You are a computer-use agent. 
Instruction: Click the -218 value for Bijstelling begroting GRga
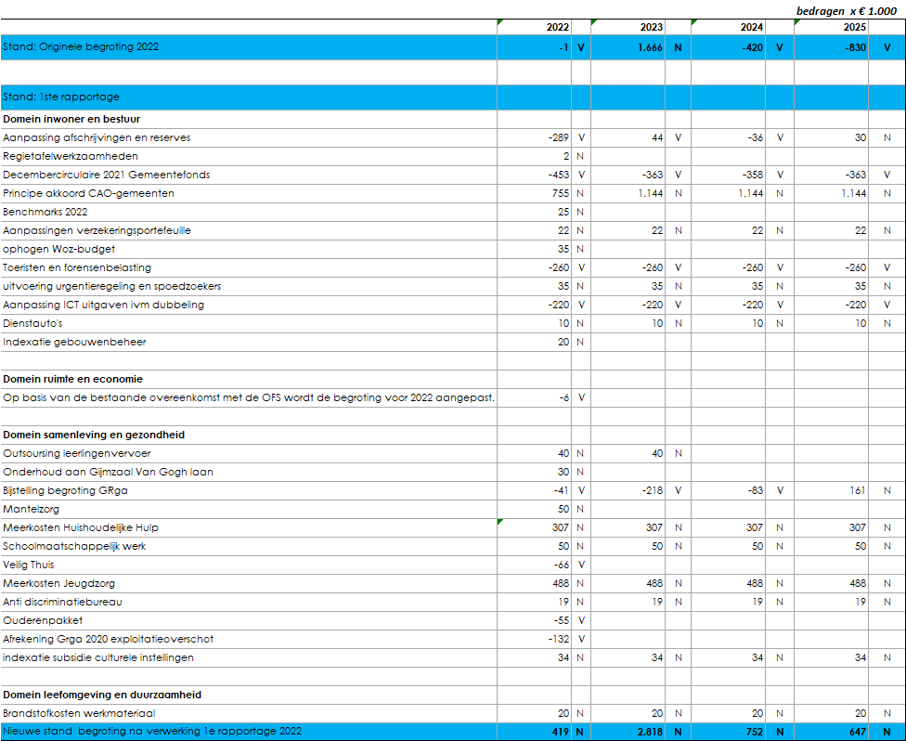point(653,490)
